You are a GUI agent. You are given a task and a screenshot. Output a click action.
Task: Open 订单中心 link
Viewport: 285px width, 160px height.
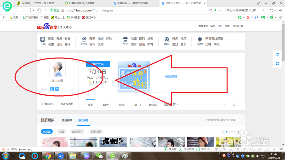pos(48,104)
